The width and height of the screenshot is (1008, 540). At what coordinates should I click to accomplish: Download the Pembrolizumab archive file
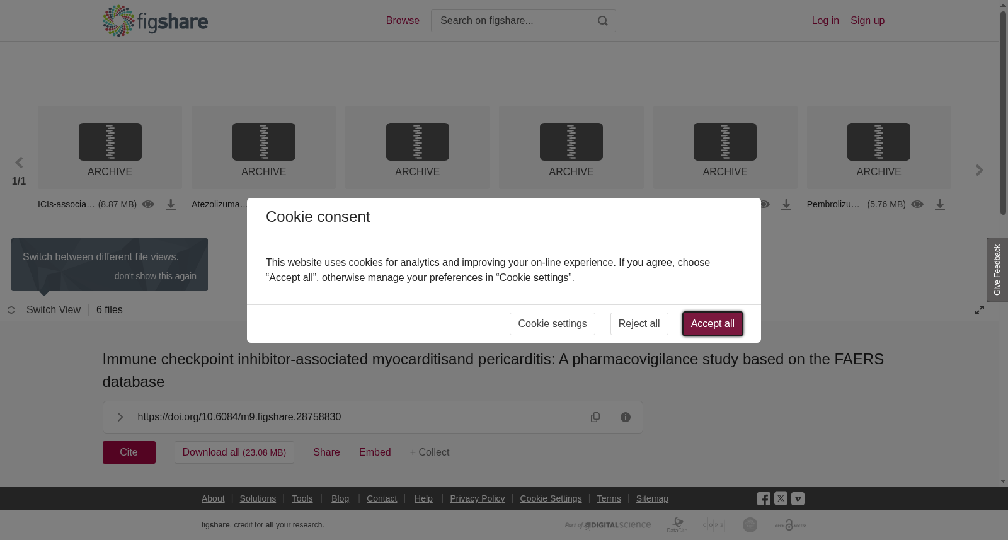tap(940, 205)
